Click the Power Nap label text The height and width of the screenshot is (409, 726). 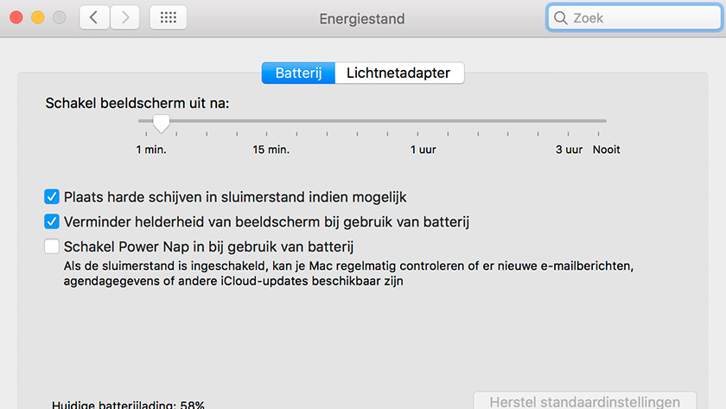coord(208,247)
